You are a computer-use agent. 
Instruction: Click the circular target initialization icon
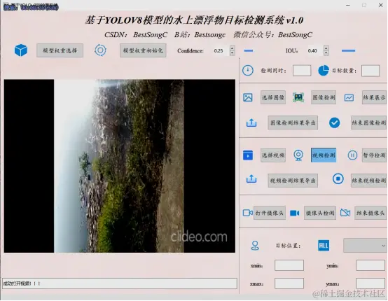click(100, 50)
